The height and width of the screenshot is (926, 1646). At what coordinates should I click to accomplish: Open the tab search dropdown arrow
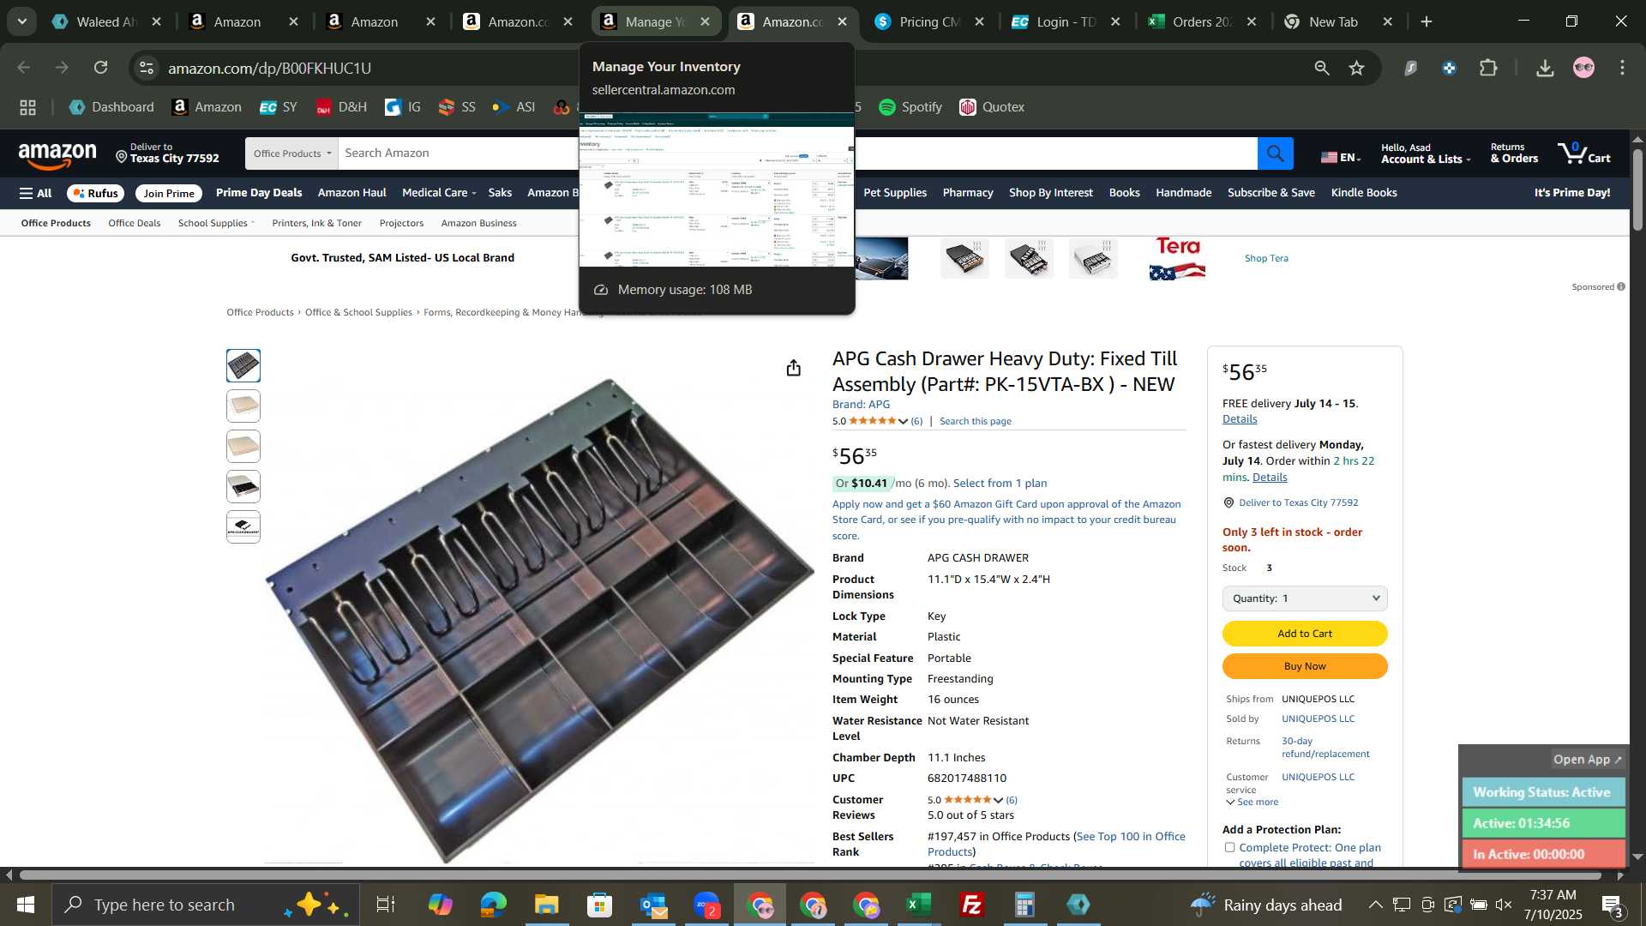[21, 21]
